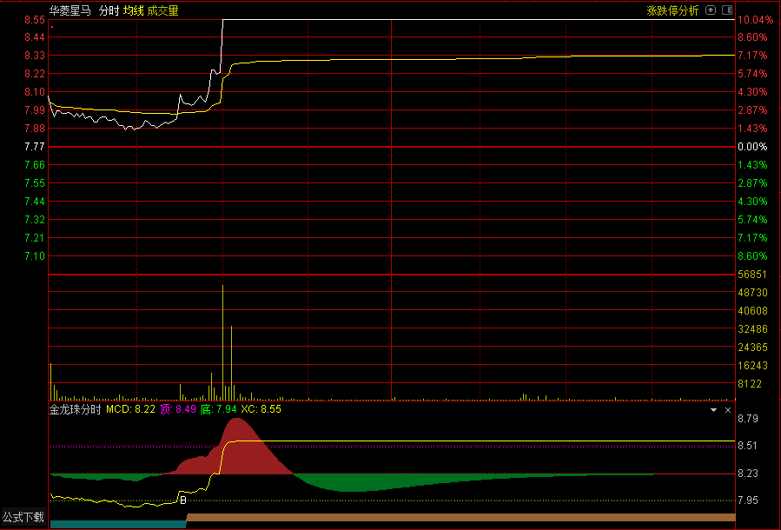This screenshot has width=781, height=530.
Task: Click the B buy signal marker
Action: coord(182,500)
